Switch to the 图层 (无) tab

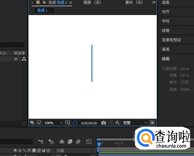[92, 3]
